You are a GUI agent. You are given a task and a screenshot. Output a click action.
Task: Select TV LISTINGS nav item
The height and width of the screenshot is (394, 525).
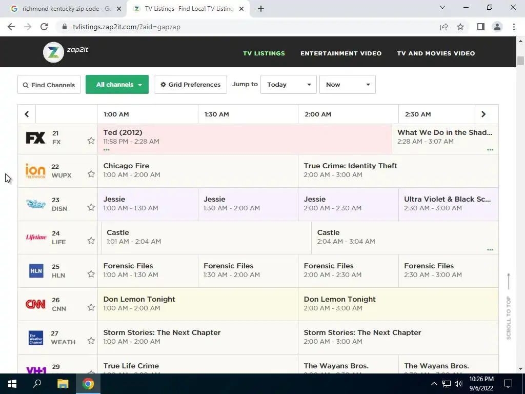pyautogui.click(x=264, y=53)
